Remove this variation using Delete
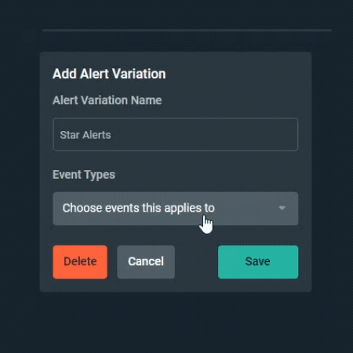Image resolution: width=353 pixels, height=353 pixels. pos(80,262)
